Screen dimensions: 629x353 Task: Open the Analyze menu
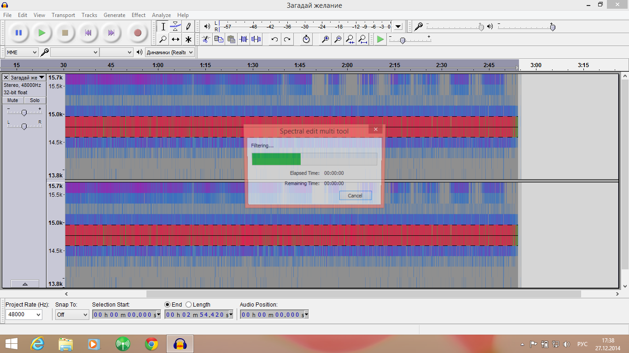click(x=161, y=15)
